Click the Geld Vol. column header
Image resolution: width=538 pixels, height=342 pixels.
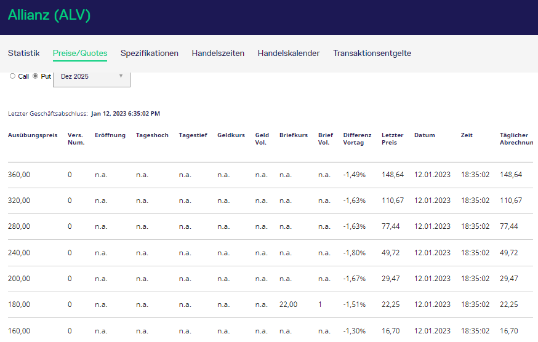(262, 138)
